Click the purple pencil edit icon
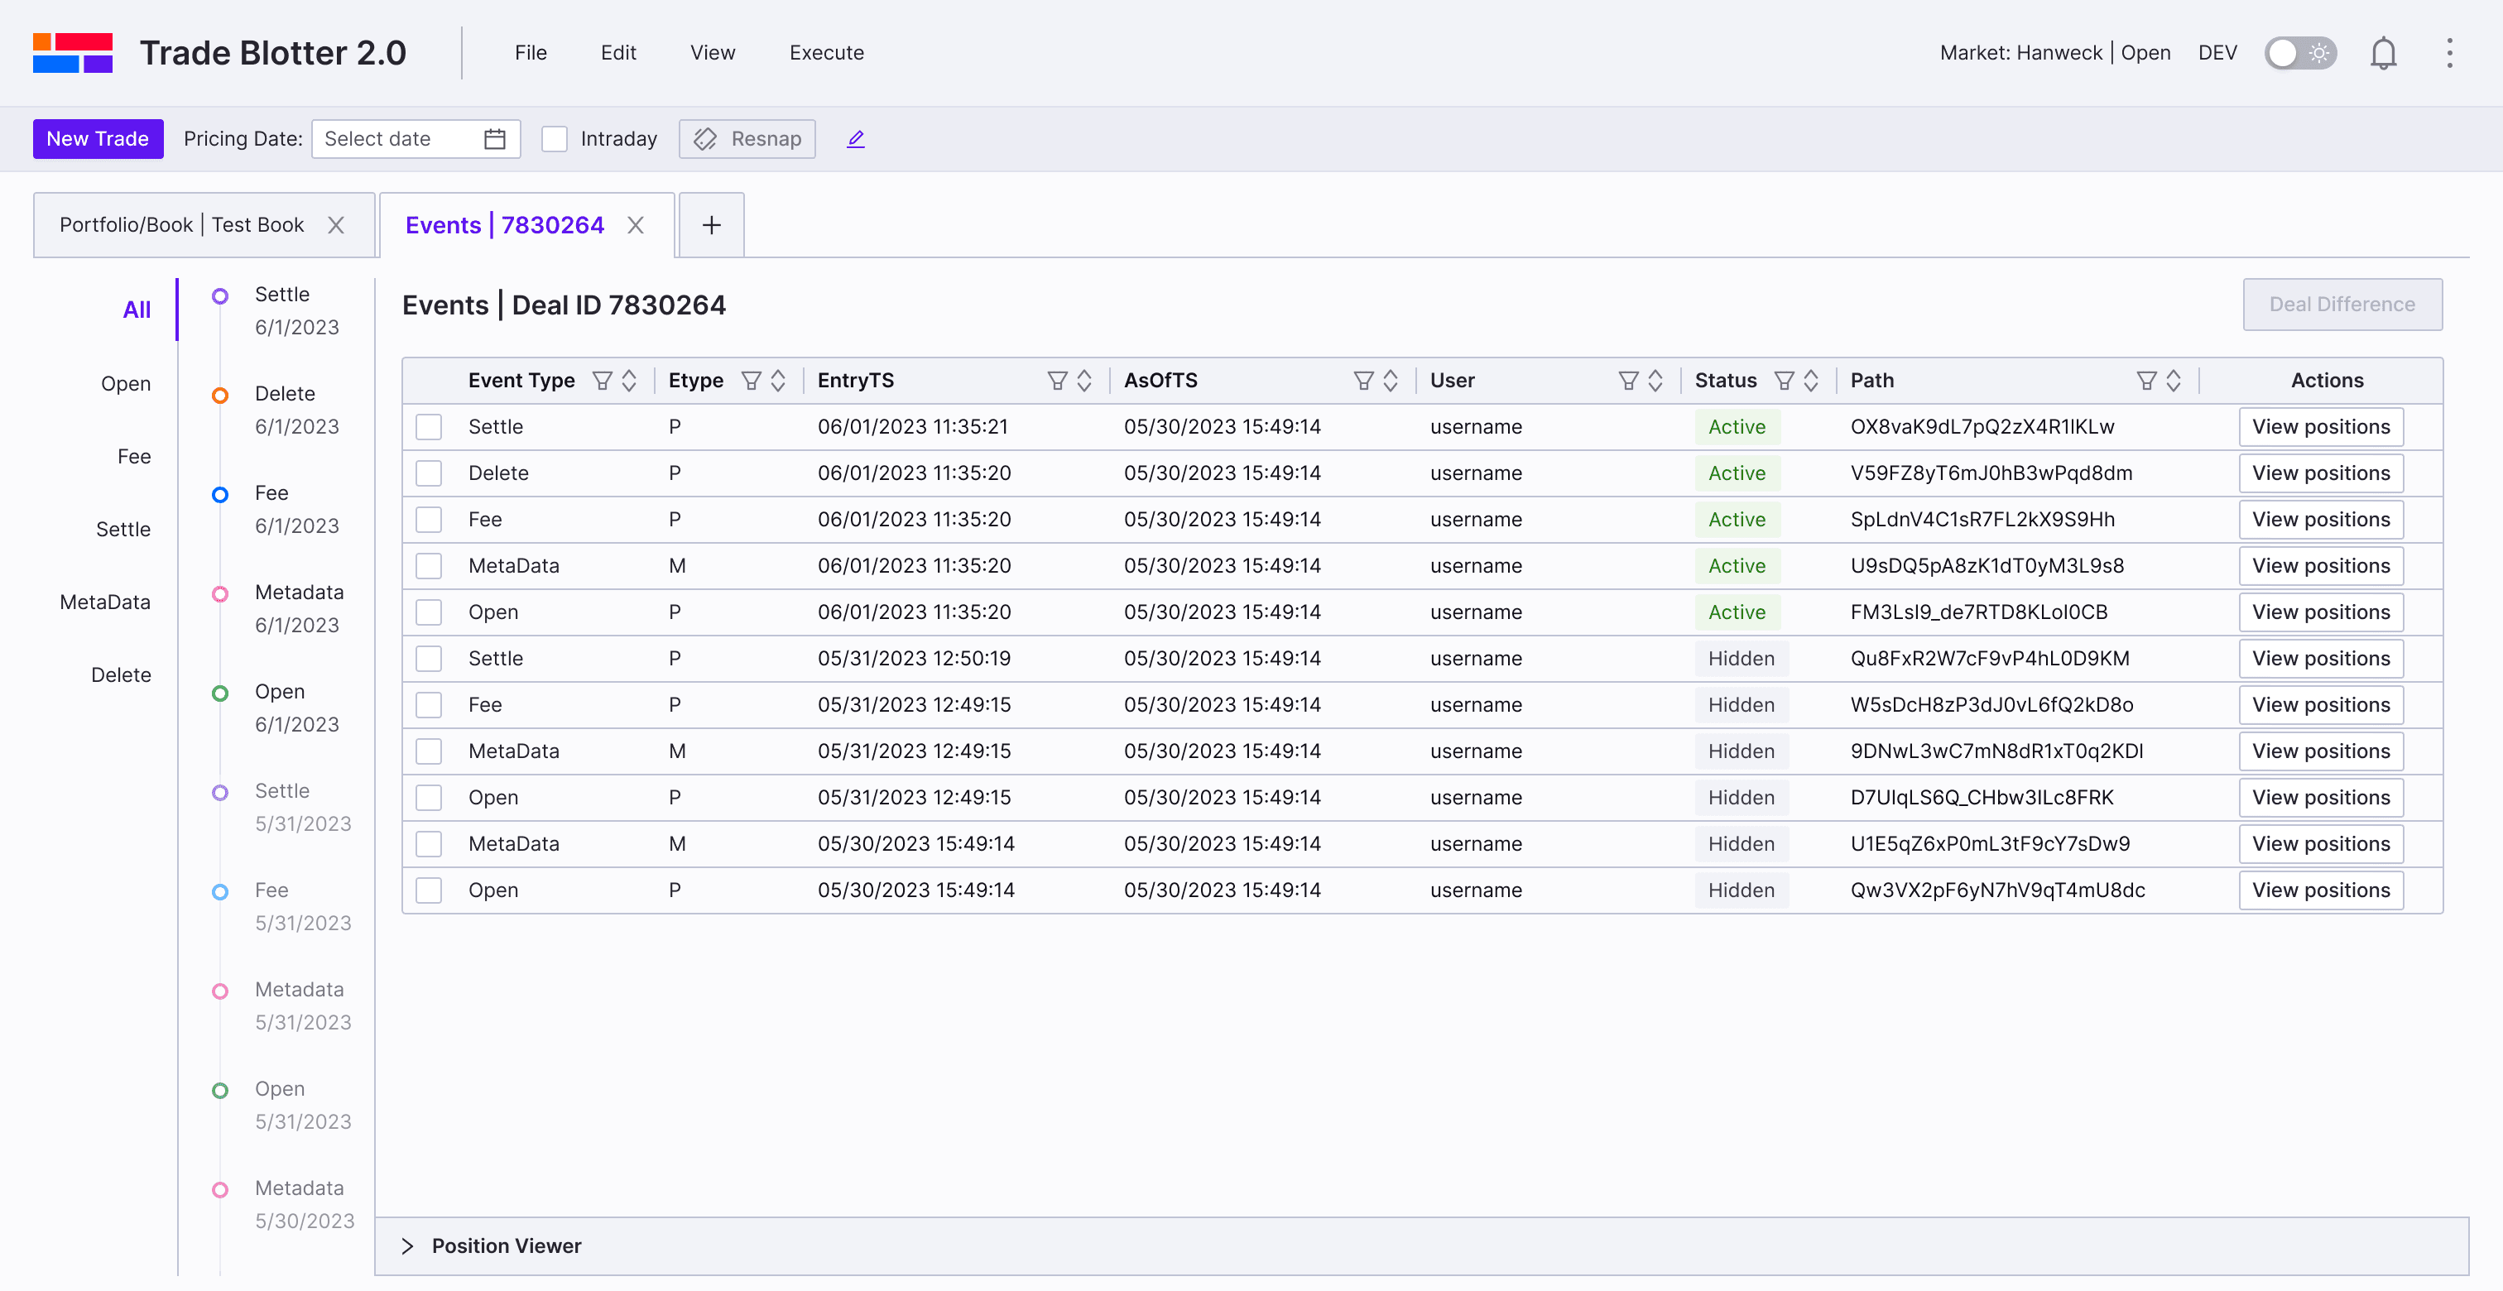Viewport: 2503px width, 1291px height. [x=855, y=139]
